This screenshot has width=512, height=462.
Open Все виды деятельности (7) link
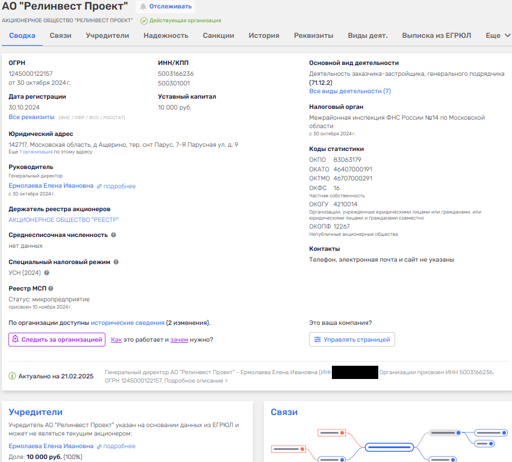(x=350, y=91)
